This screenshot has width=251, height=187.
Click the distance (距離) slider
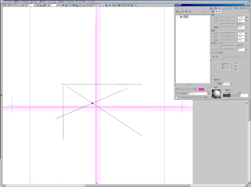point(227,27)
